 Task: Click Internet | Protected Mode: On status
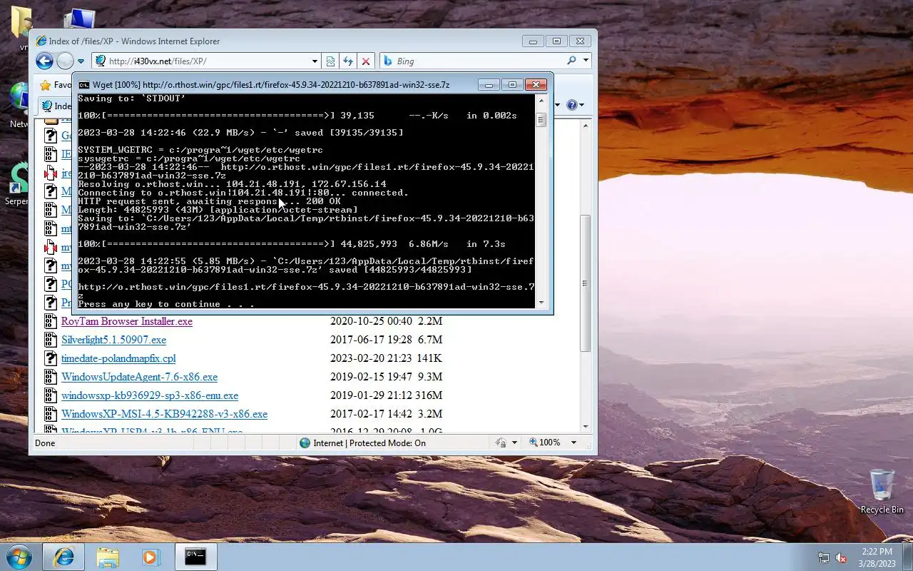[369, 443]
